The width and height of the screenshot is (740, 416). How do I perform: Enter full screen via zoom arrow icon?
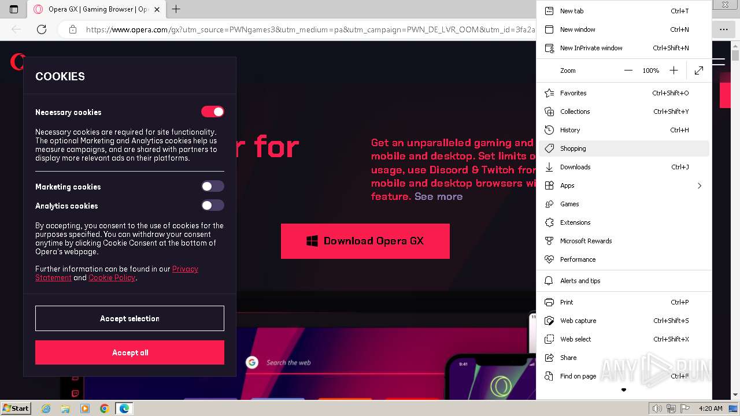[x=699, y=70]
